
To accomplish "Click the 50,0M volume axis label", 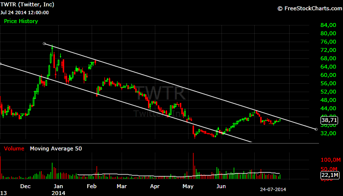I will [x=329, y=169].
